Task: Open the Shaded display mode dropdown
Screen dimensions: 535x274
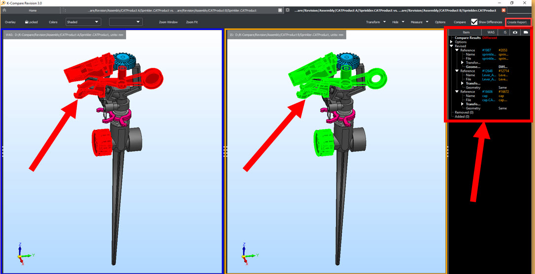Action: 83,22
